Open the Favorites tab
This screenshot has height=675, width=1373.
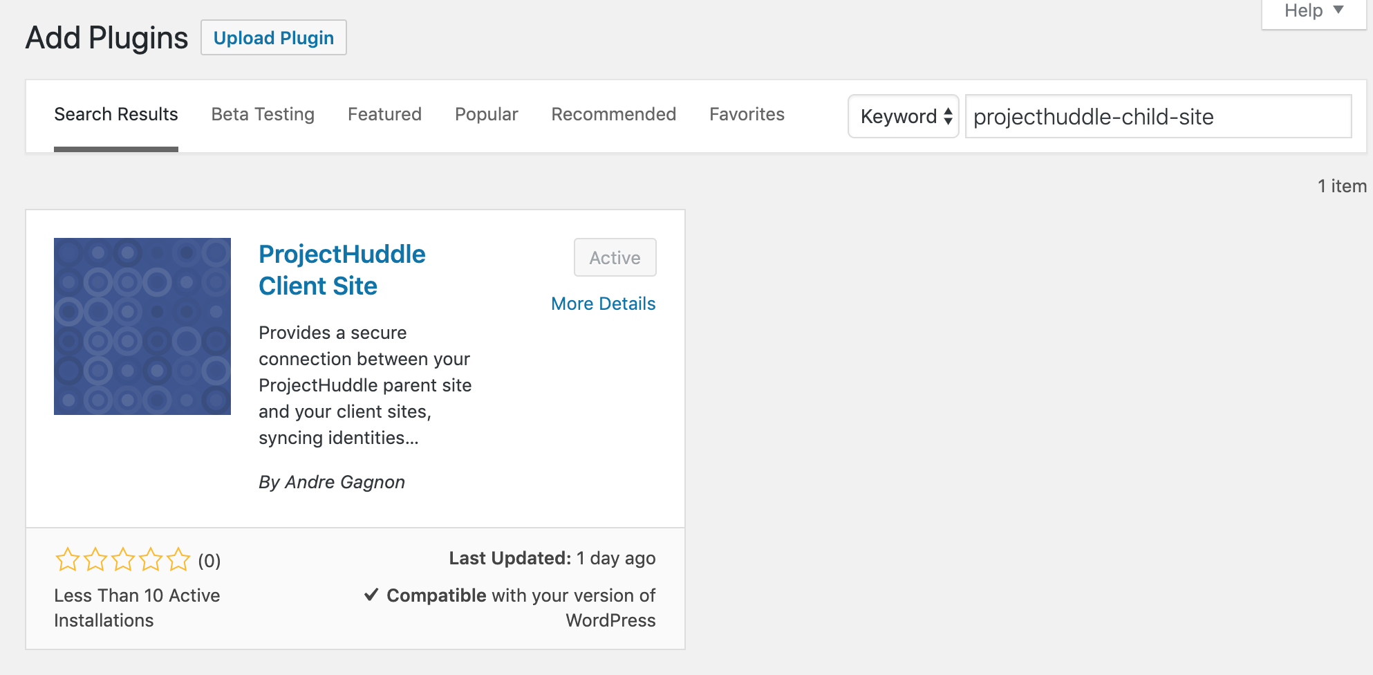click(747, 114)
